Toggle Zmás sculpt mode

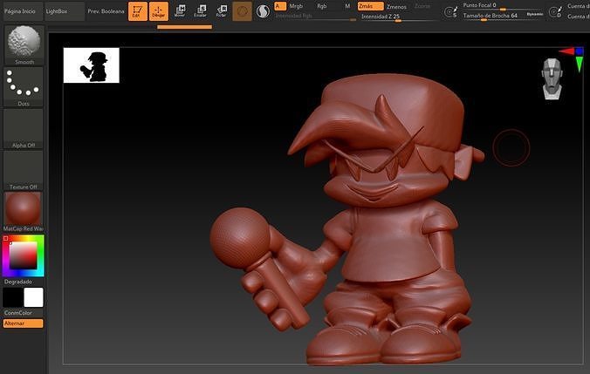coord(371,6)
